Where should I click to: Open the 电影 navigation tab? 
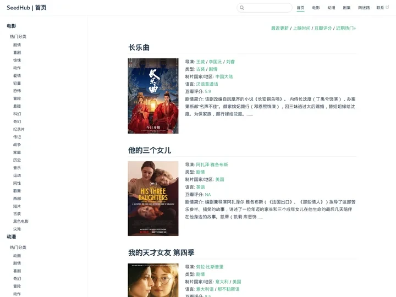tap(316, 8)
